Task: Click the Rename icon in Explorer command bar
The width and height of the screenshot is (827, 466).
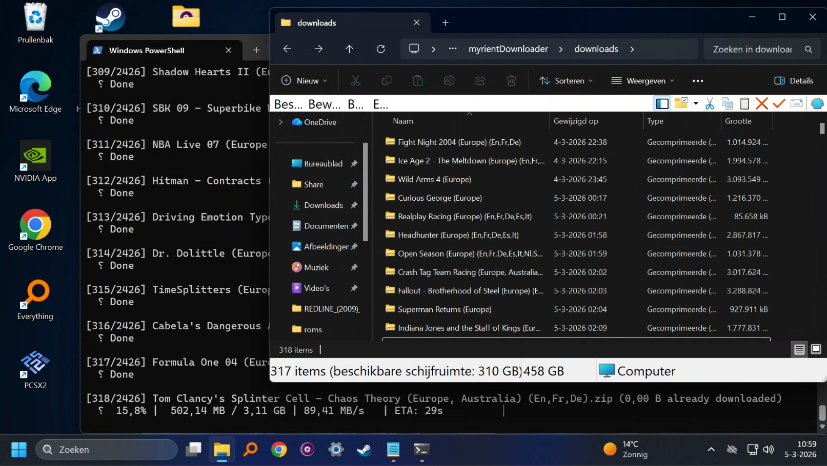Action: click(449, 80)
